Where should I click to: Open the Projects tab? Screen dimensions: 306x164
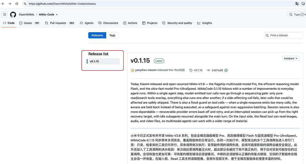[150, 23]
